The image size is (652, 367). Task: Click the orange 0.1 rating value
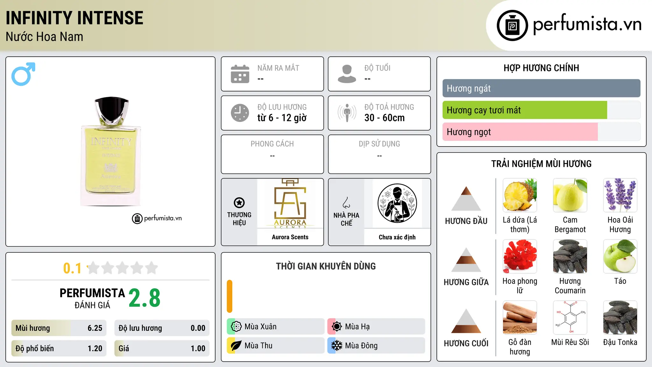click(x=72, y=268)
